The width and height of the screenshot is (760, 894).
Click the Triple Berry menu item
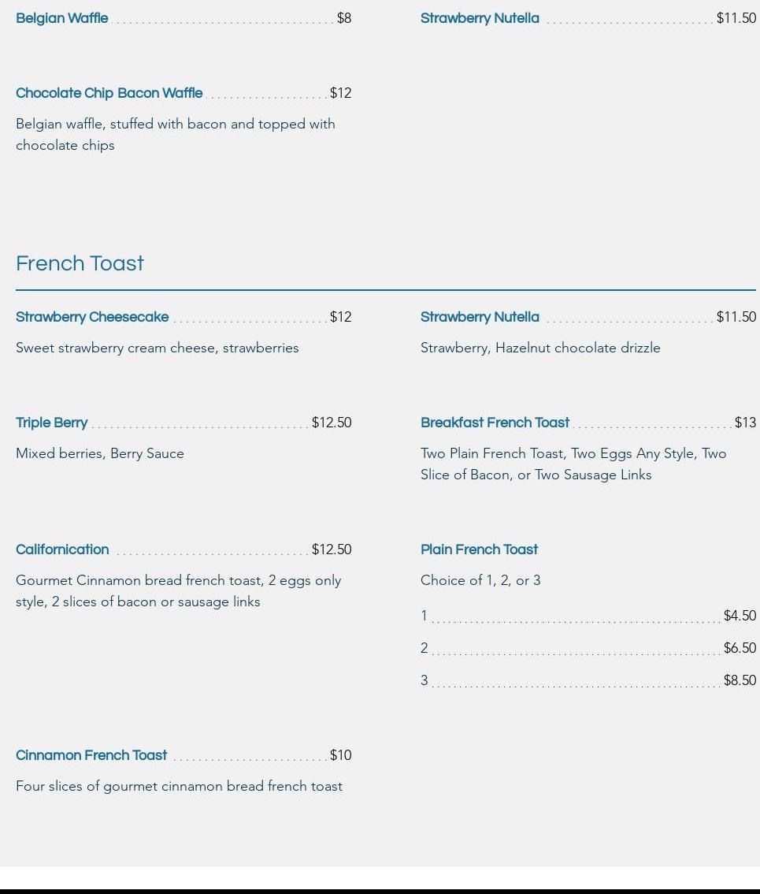click(x=51, y=423)
